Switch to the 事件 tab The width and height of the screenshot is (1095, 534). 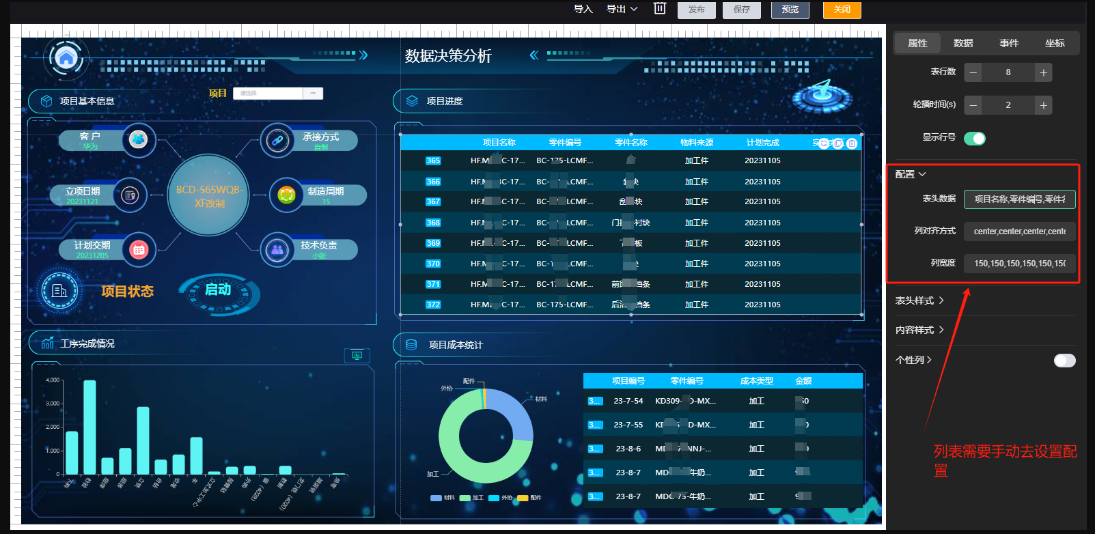1009,43
